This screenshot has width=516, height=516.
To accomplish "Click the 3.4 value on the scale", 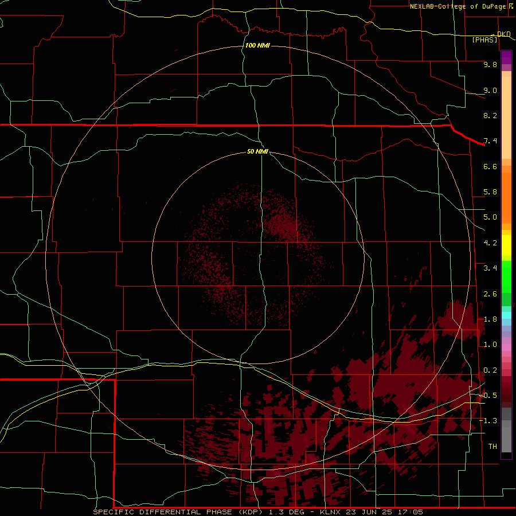I will point(490,268).
